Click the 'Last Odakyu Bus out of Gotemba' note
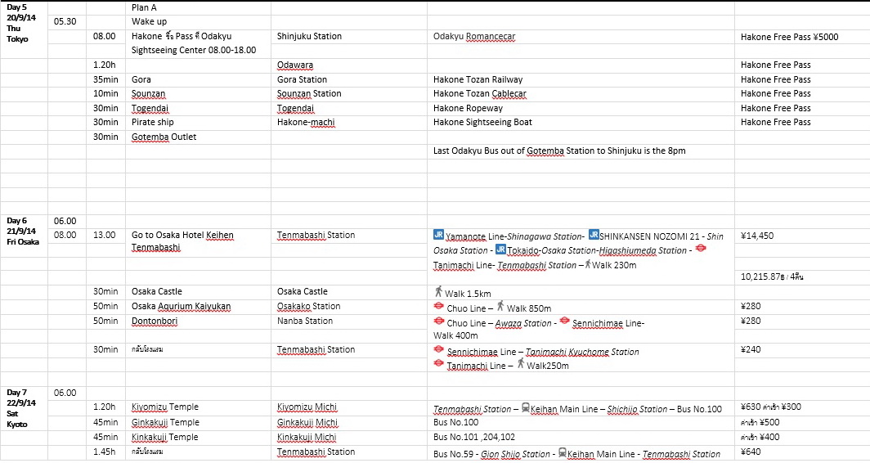Image resolution: width=870 pixels, height=463 pixels. 558,151
